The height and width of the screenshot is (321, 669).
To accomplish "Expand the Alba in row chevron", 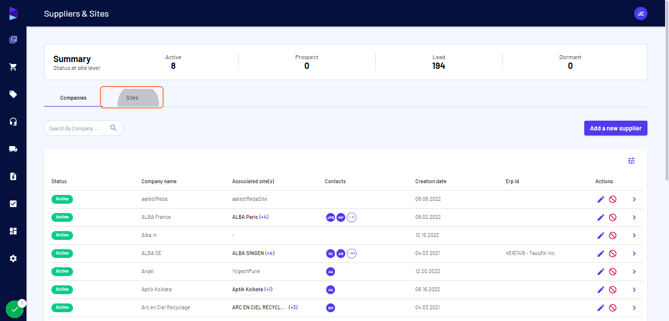I will (x=634, y=235).
